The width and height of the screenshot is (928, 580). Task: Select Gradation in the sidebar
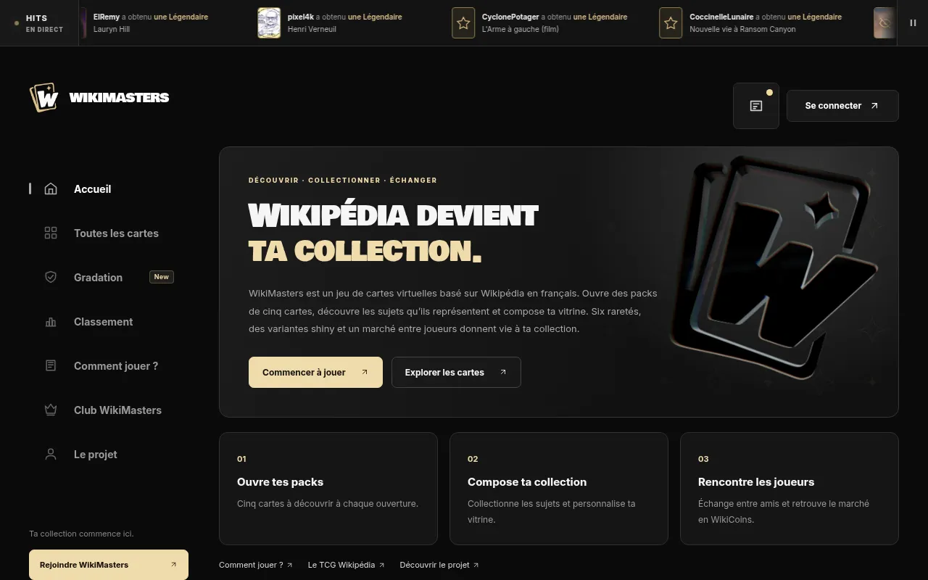point(109,278)
